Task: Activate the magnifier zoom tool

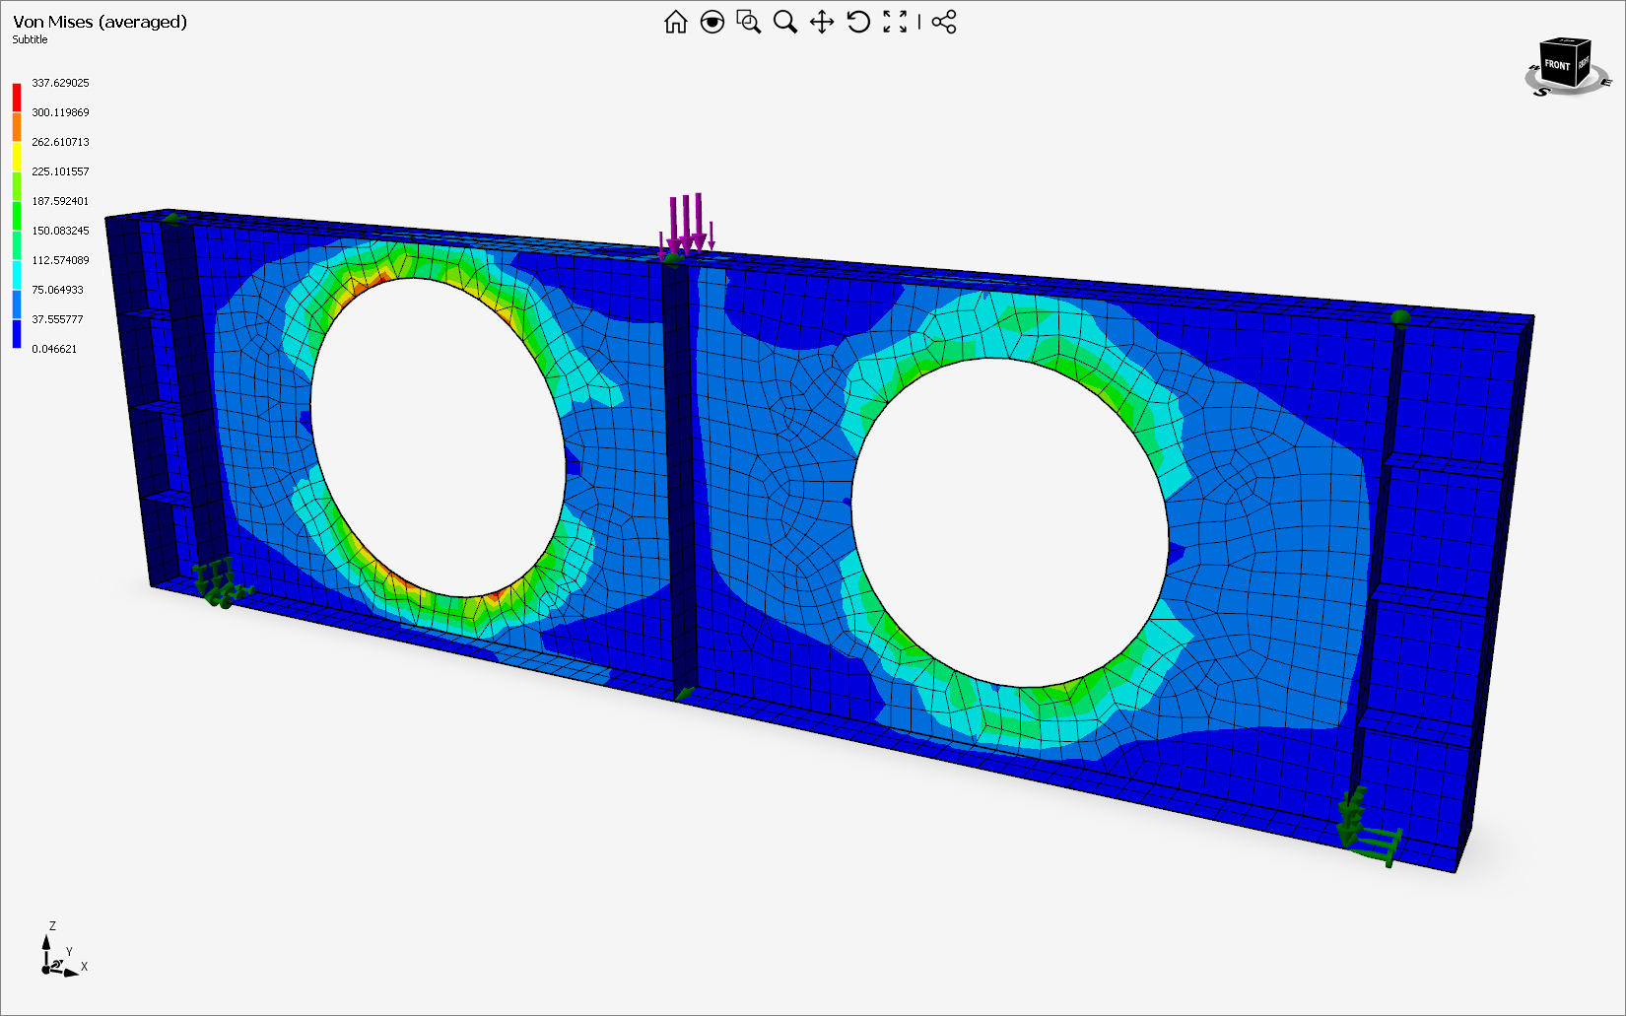Action: pyautogui.click(x=785, y=22)
